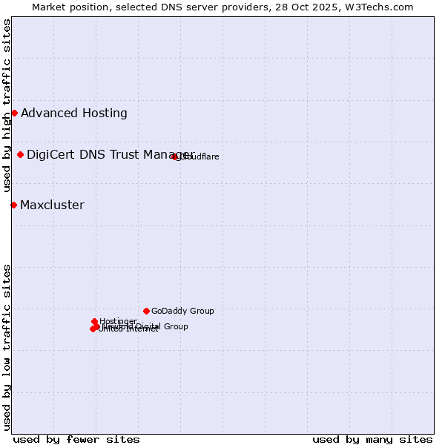Click the Advanced Hosting text label
Image resolution: width=445 pixels, height=445 pixels.
74,113
